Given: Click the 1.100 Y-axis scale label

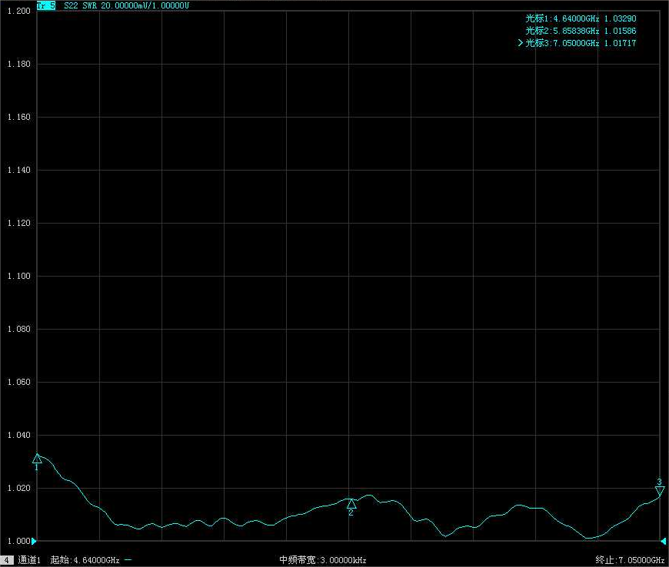Looking at the screenshot, I should (x=18, y=276).
